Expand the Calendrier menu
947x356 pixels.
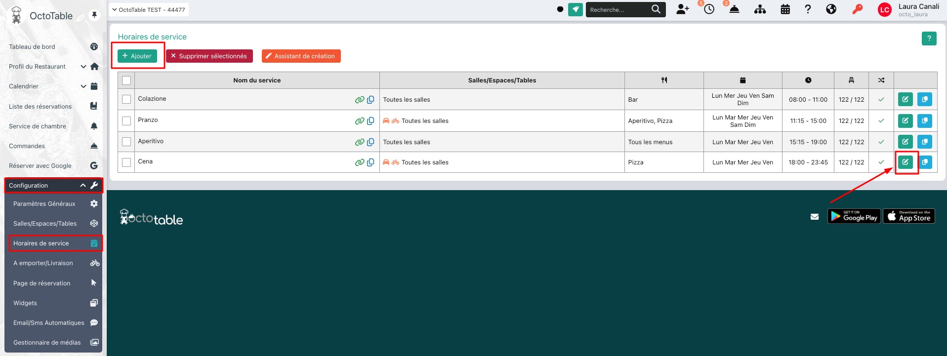pos(53,86)
